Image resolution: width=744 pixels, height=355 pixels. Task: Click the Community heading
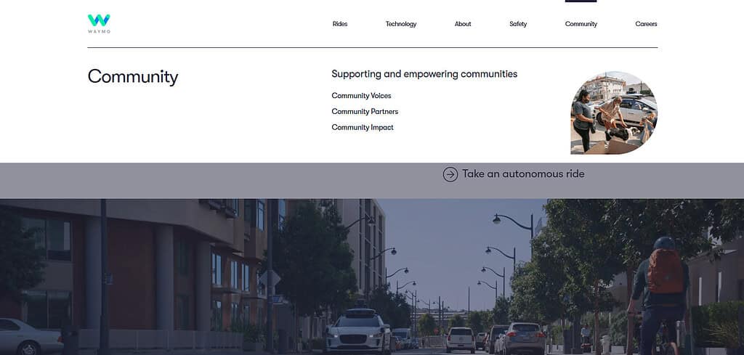tap(133, 77)
